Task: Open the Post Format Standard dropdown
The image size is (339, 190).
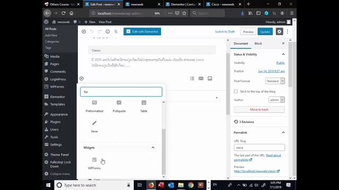Action: pyautogui.click(x=275, y=81)
